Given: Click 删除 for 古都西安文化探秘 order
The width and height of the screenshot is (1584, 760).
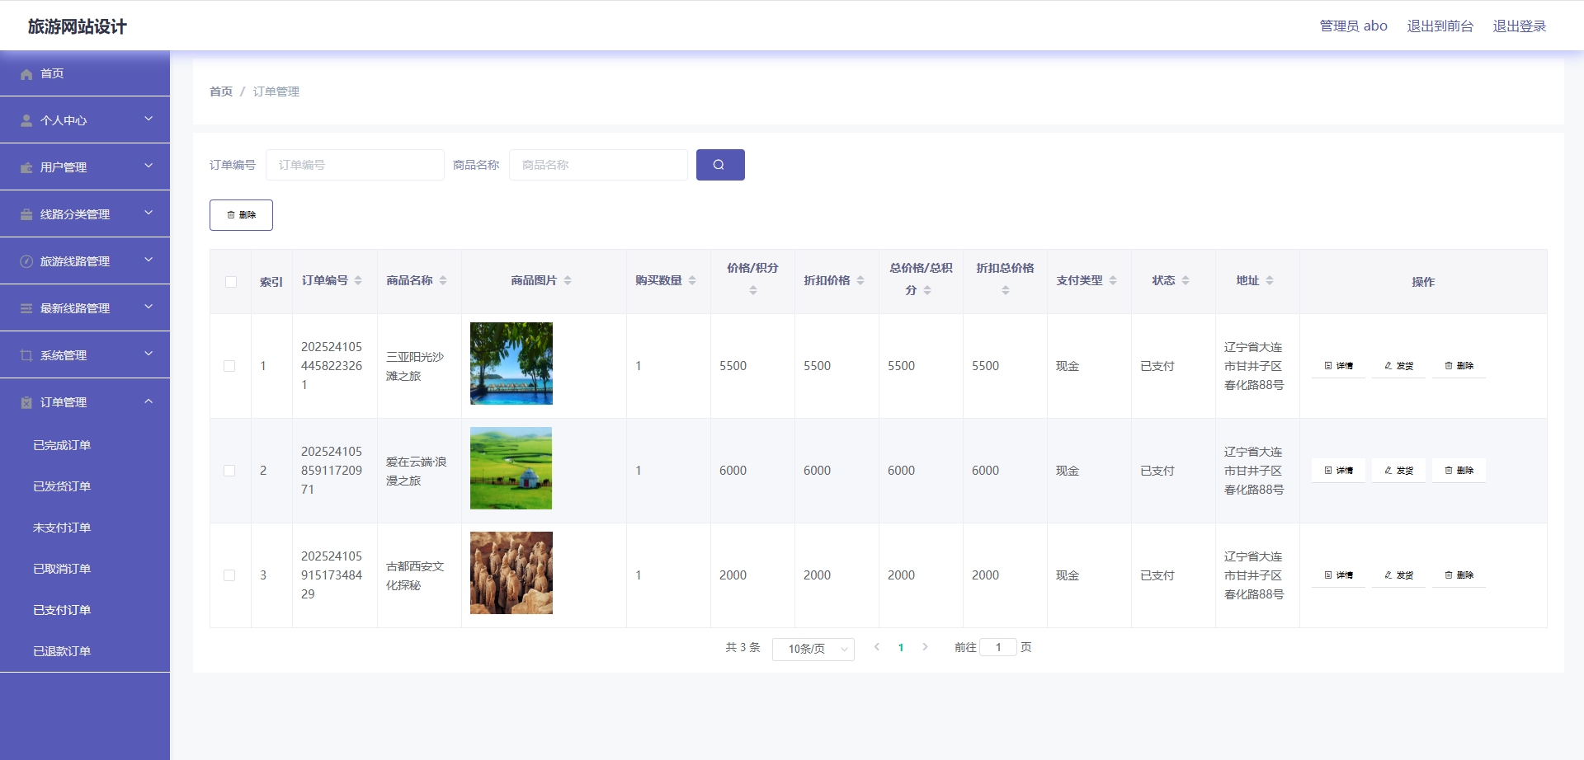Looking at the screenshot, I should point(1459,575).
